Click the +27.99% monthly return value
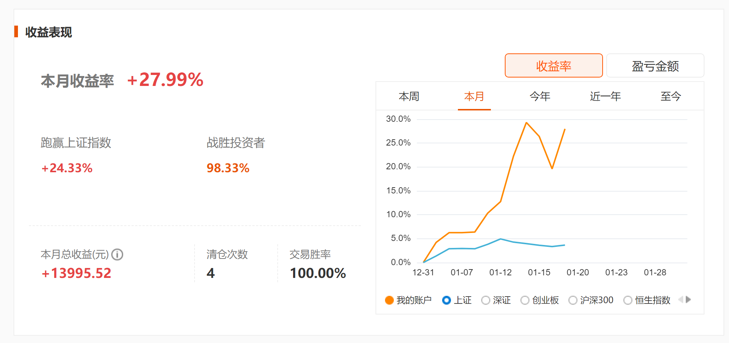729x343 pixels. (165, 80)
